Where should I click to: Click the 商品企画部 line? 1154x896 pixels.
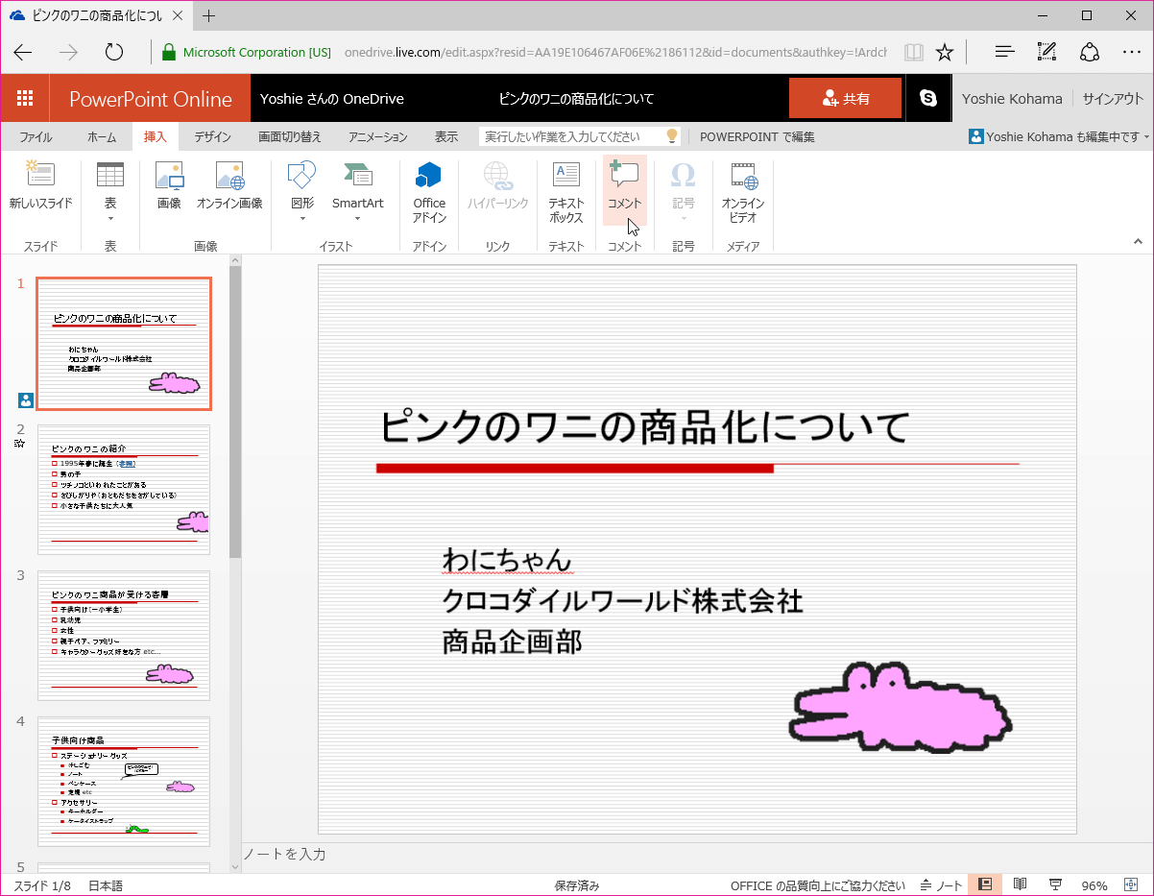pyautogui.click(x=512, y=642)
